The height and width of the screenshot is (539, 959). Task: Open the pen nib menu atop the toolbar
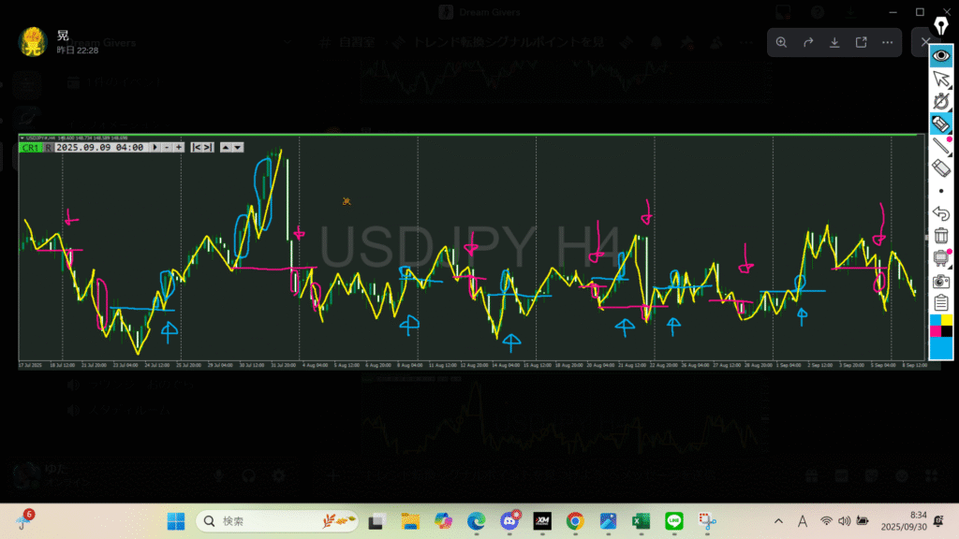tap(941, 26)
